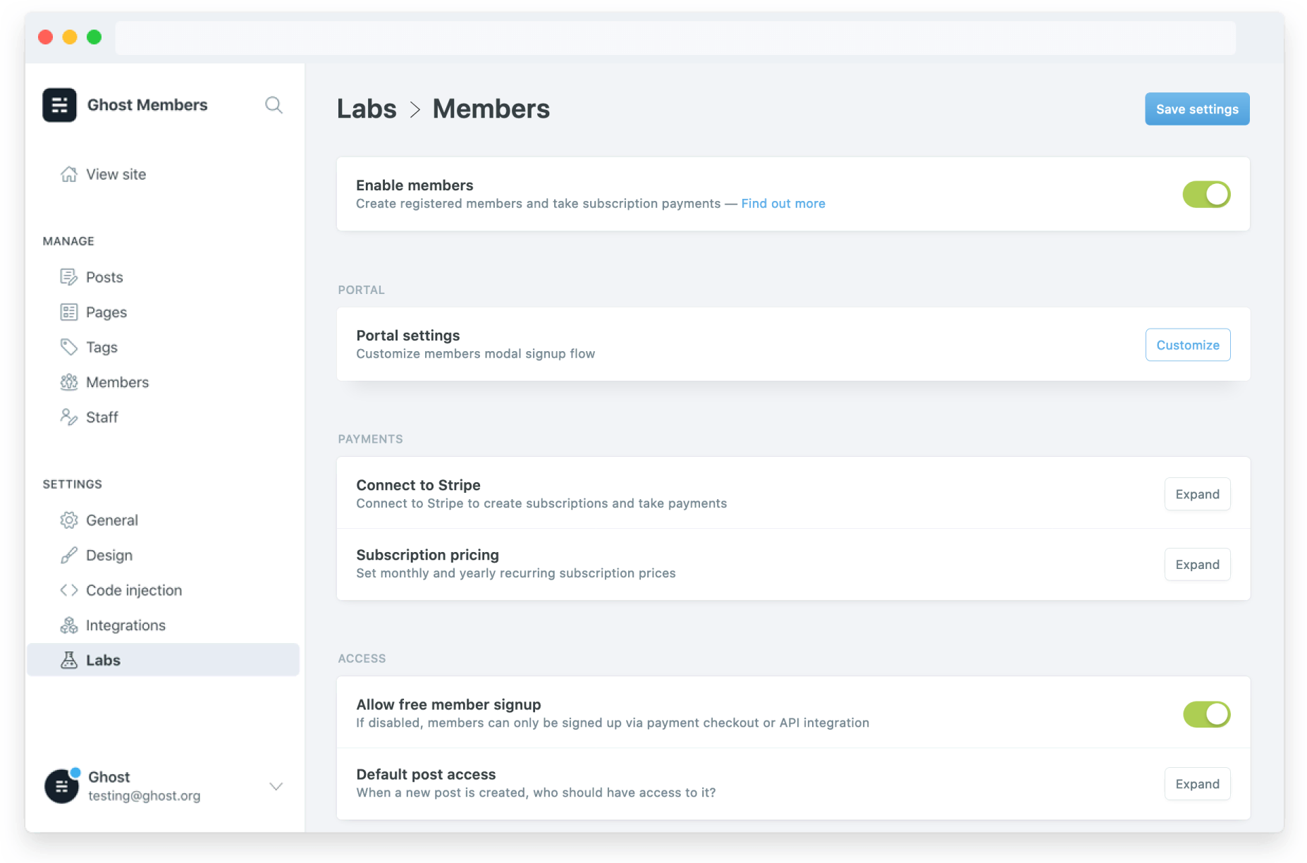Select the Code injection icon

click(69, 590)
